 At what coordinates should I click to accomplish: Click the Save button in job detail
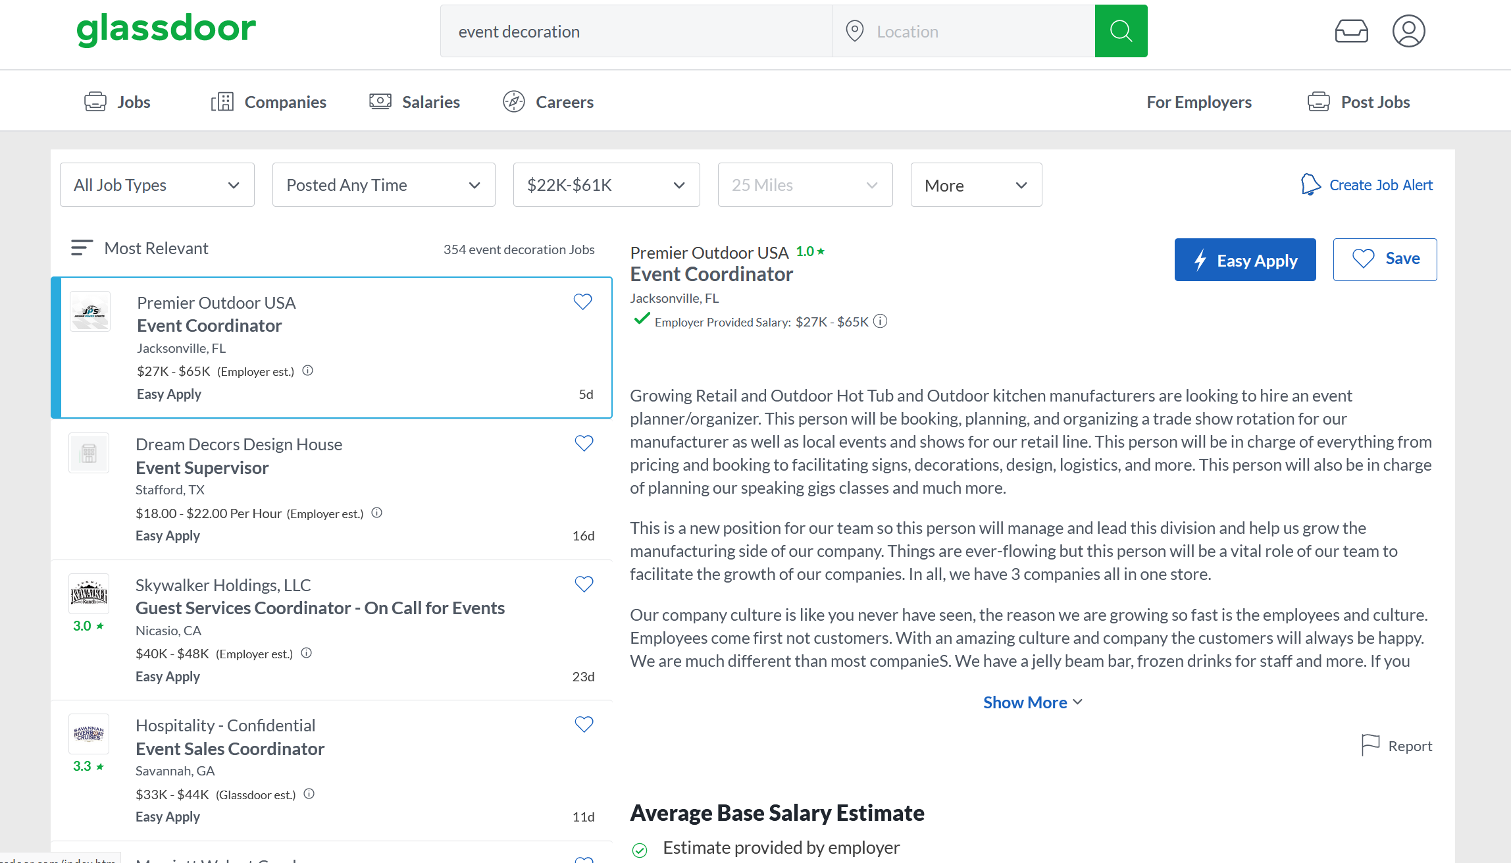[1385, 259]
